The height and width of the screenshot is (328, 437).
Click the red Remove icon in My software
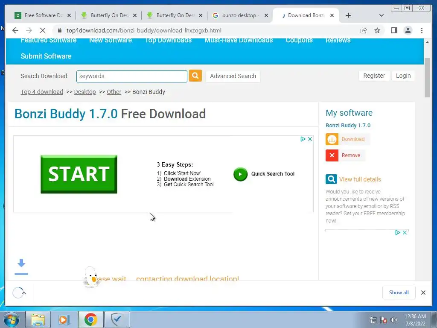pyautogui.click(x=332, y=155)
